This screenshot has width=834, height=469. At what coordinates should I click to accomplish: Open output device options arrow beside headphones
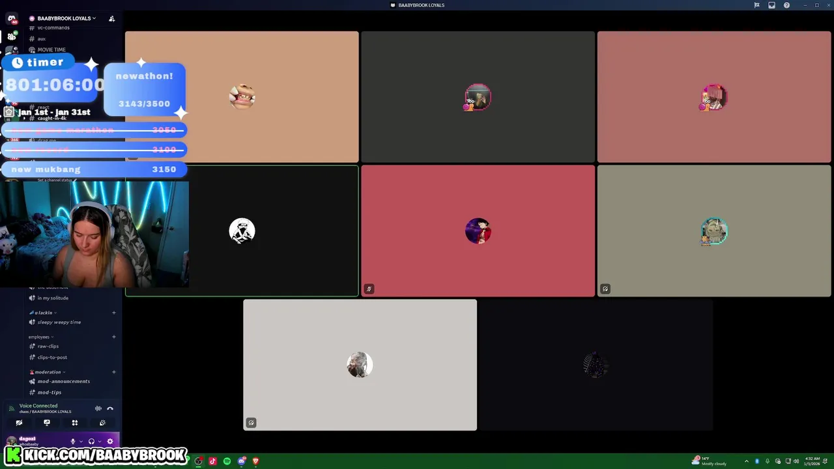[x=100, y=442]
